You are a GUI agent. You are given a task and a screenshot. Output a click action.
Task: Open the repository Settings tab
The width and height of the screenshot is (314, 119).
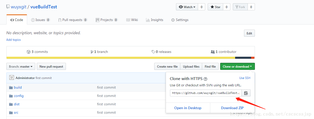pyautogui.click(x=180, y=20)
